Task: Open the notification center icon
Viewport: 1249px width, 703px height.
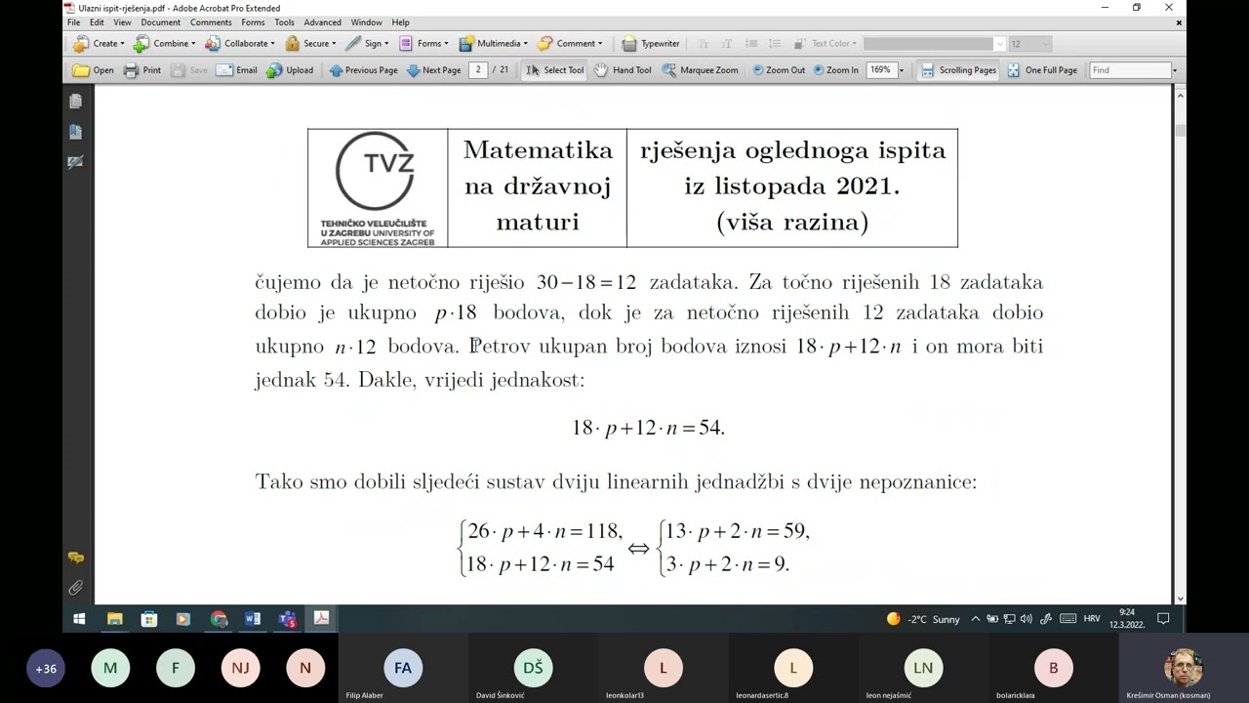Action: click(1163, 619)
